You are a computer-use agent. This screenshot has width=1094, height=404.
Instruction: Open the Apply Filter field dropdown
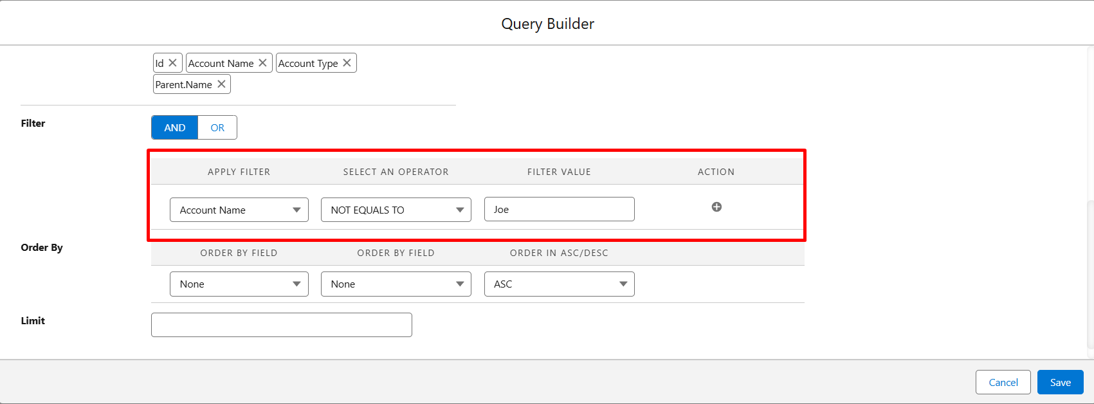click(x=239, y=210)
